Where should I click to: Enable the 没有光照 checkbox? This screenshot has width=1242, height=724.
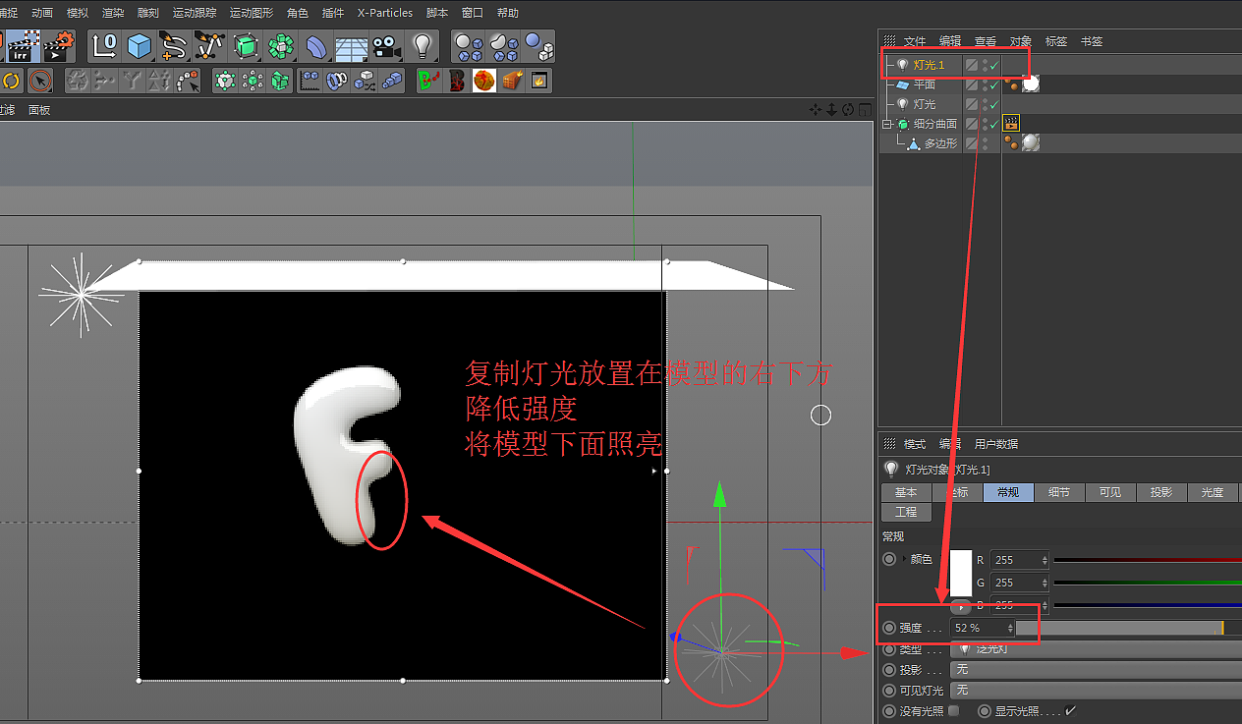(x=953, y=711)
